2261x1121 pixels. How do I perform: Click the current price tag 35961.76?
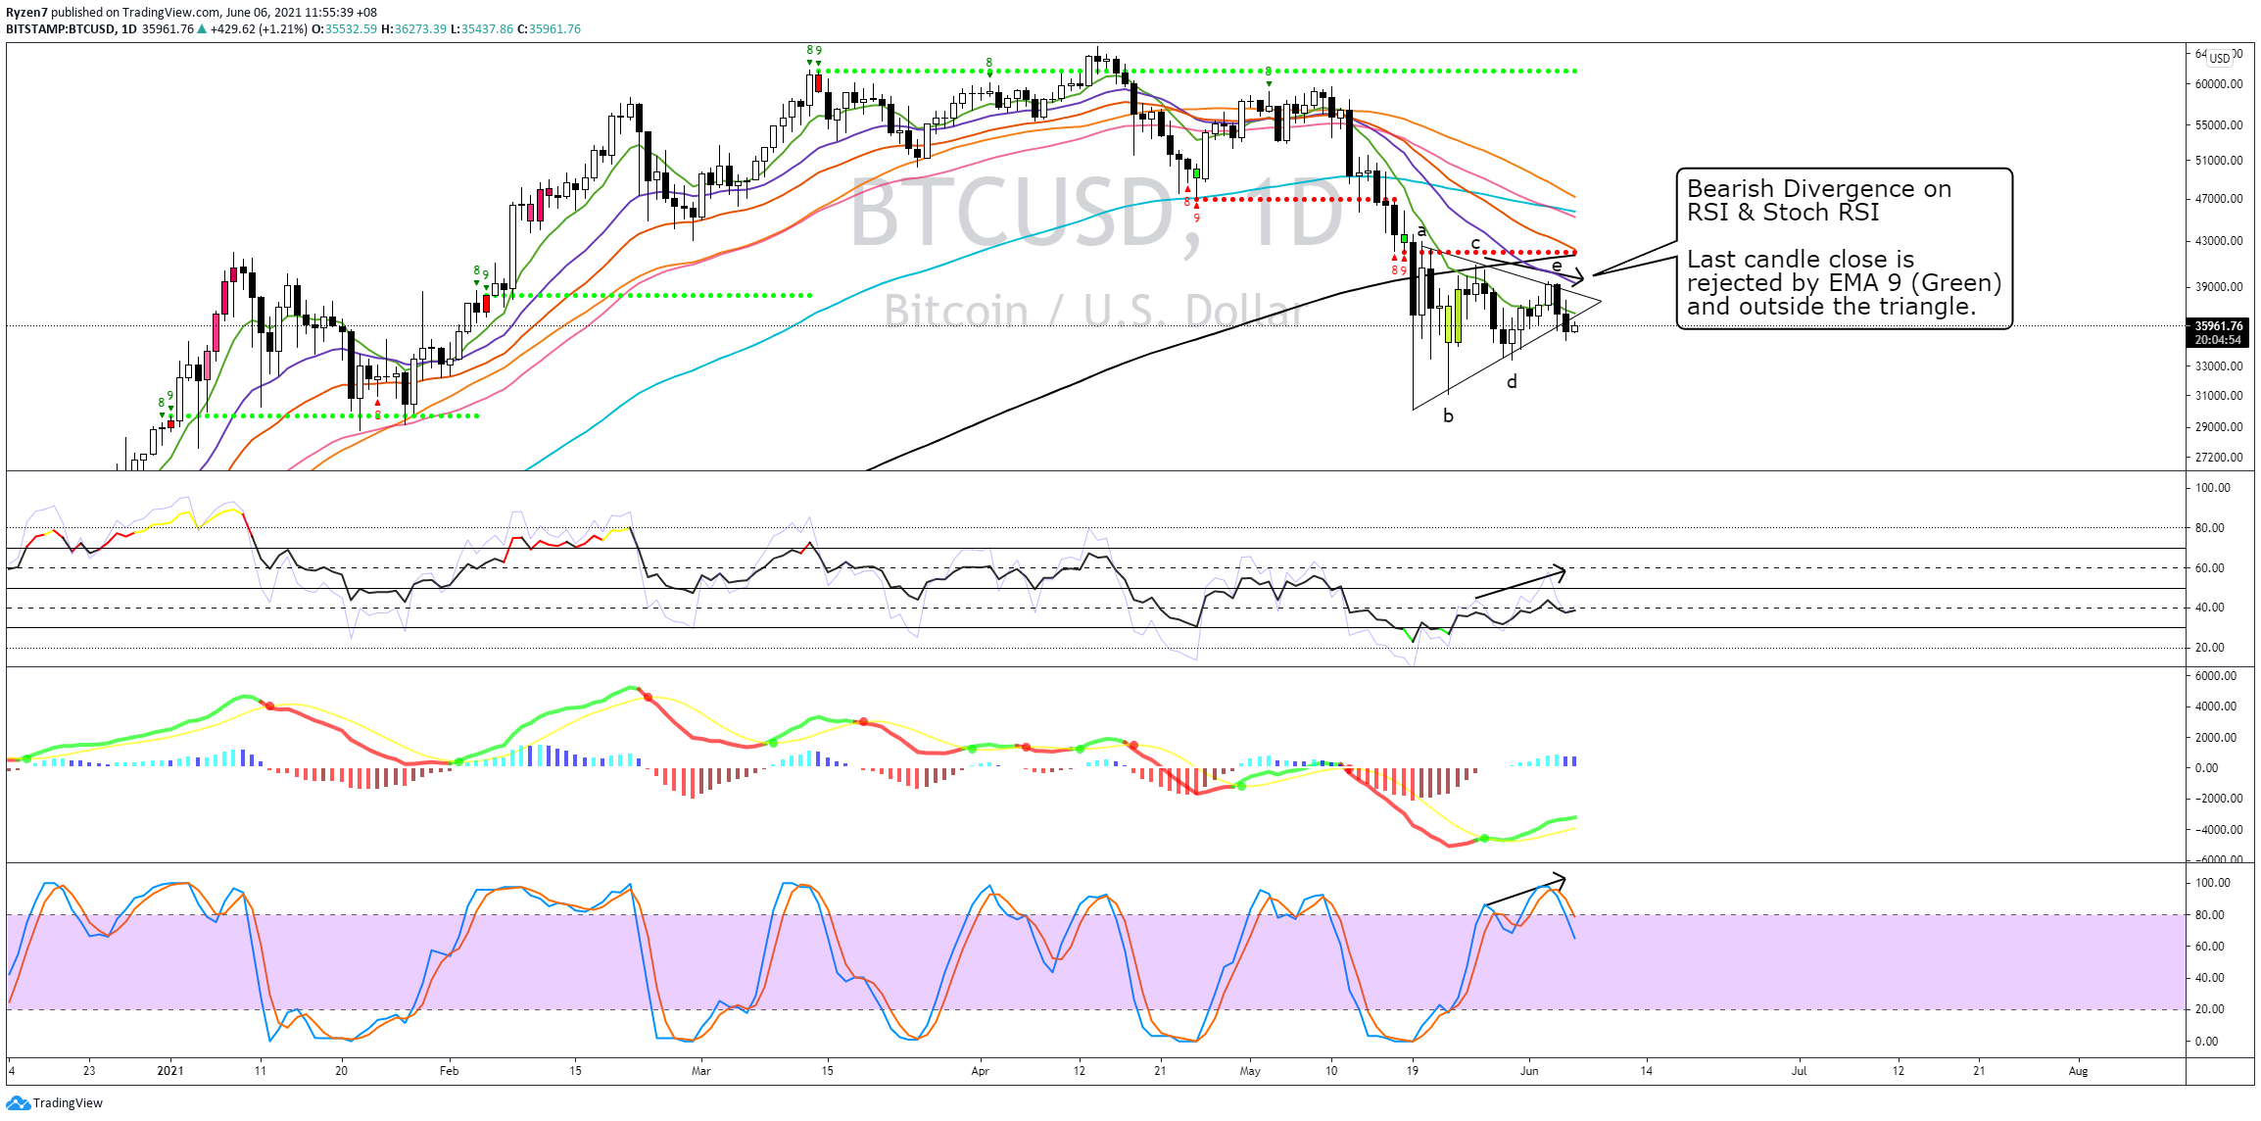point(2218,326)
